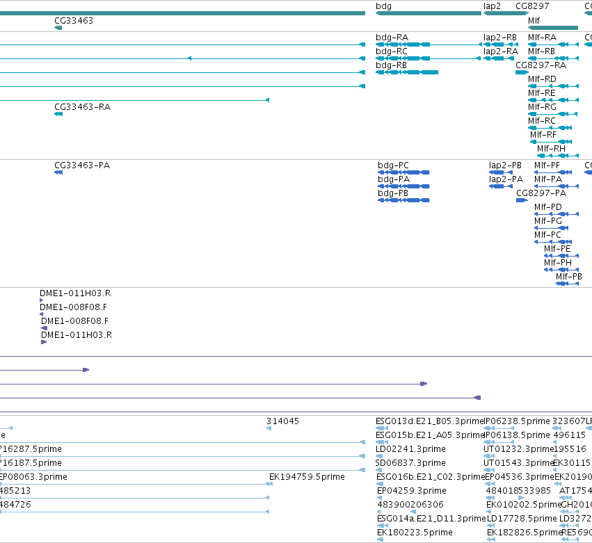Viewport: 592px width, 543px height.
Task: Open the Mlf-PE protein
Action: point(561,256)
